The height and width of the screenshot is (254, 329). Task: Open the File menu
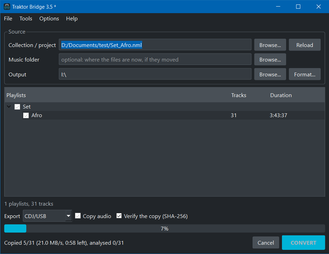point(8,19)
